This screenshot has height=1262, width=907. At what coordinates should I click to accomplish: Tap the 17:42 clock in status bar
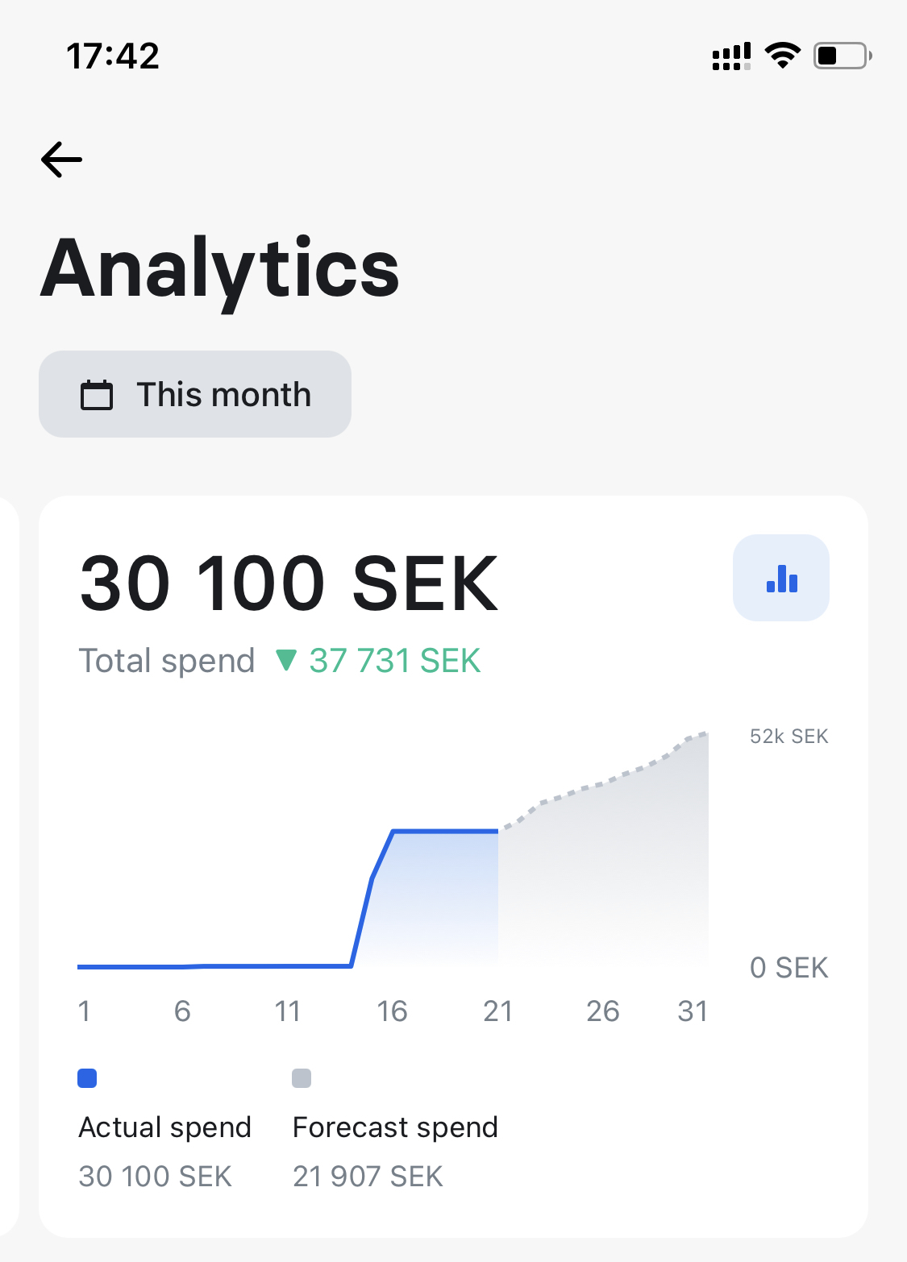113,56
